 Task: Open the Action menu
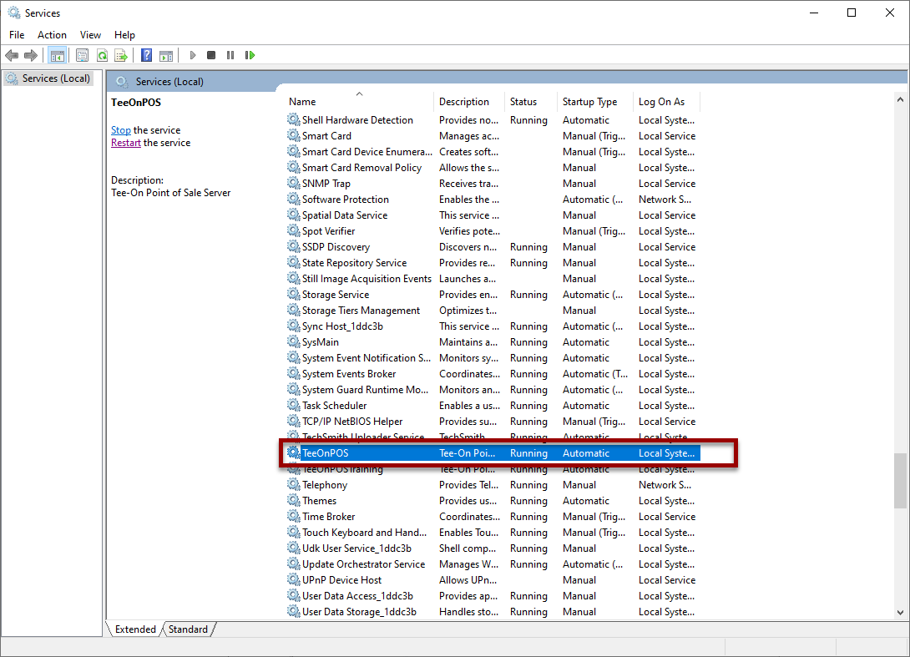pos(52,34)
